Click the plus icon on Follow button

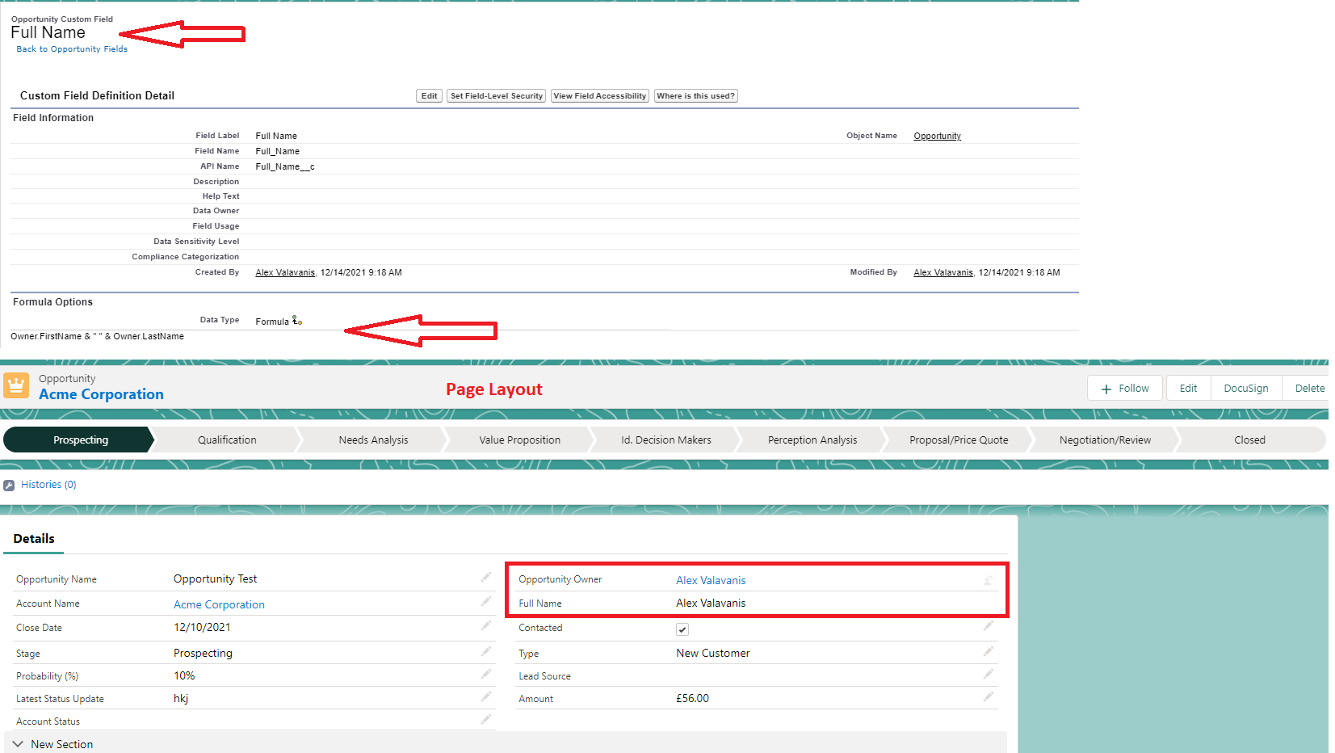(1106, 389)
